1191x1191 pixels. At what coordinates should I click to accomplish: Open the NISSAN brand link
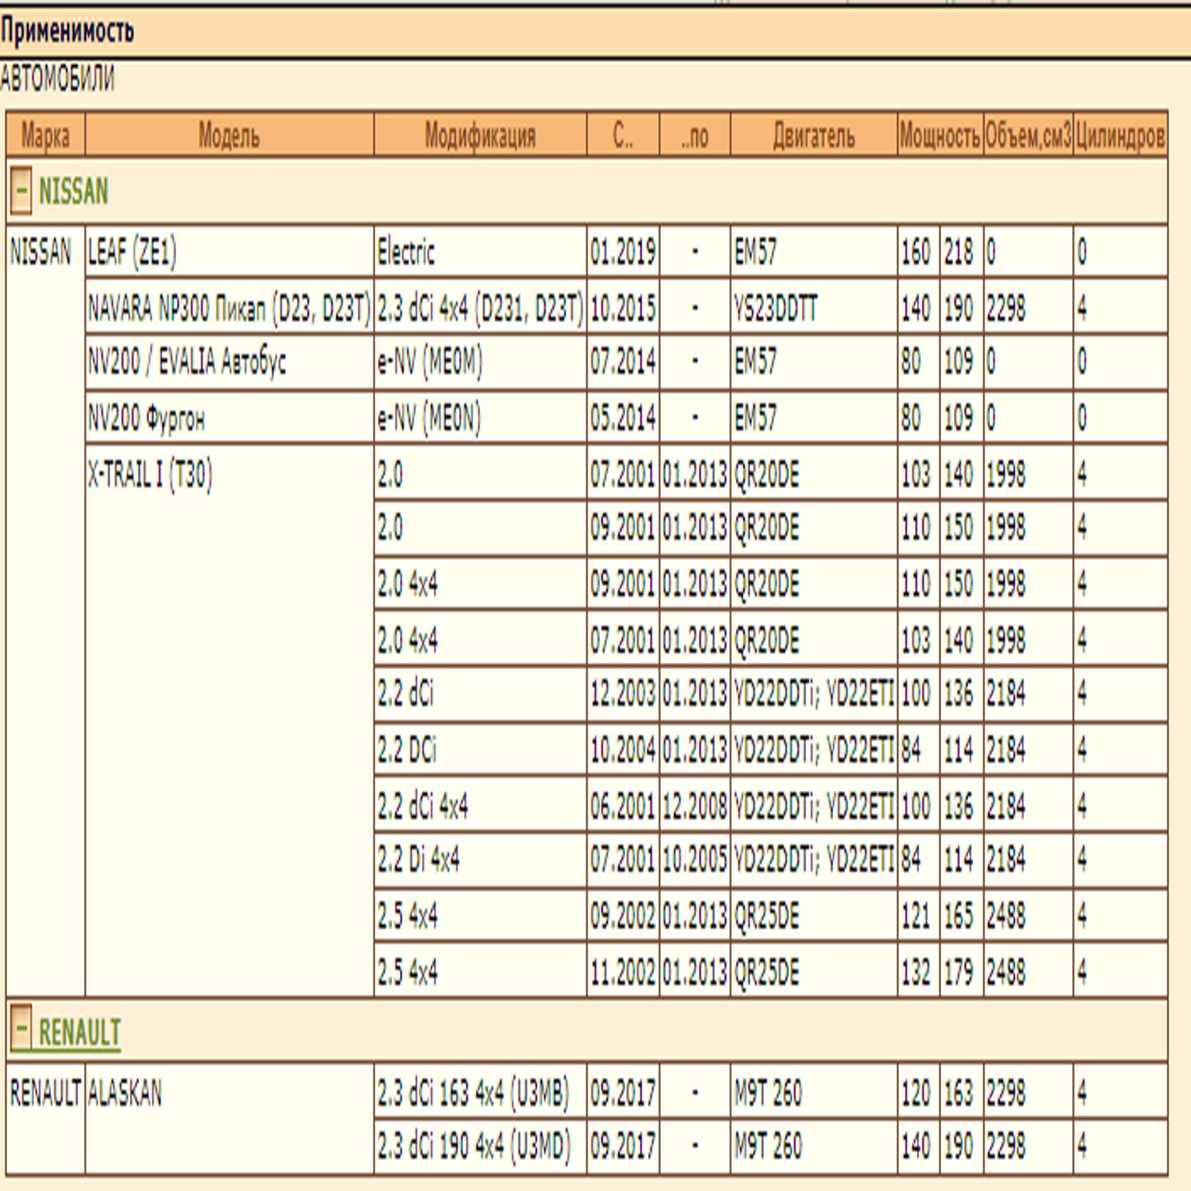73,191
